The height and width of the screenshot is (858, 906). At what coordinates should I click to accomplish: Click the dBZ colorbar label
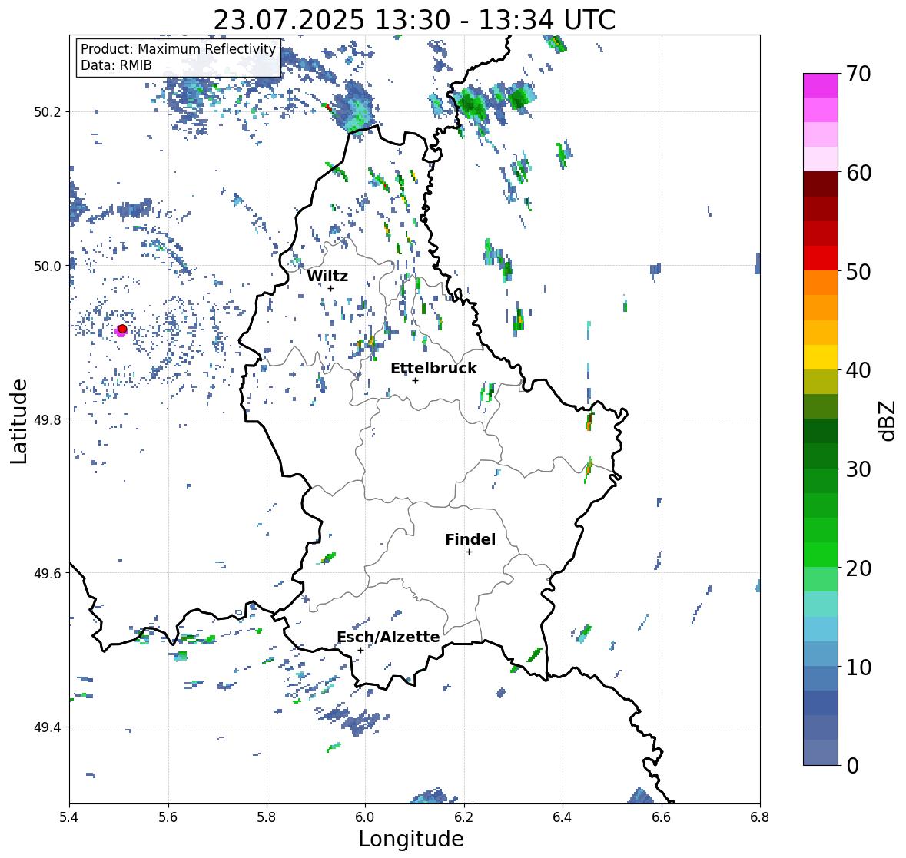pyautogui.click(x=888, y=421)
